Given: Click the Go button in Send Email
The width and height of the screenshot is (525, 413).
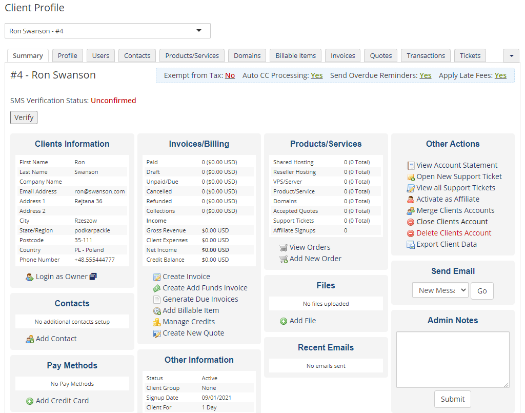Looking at the screenshot, I should tap(482, 291).
